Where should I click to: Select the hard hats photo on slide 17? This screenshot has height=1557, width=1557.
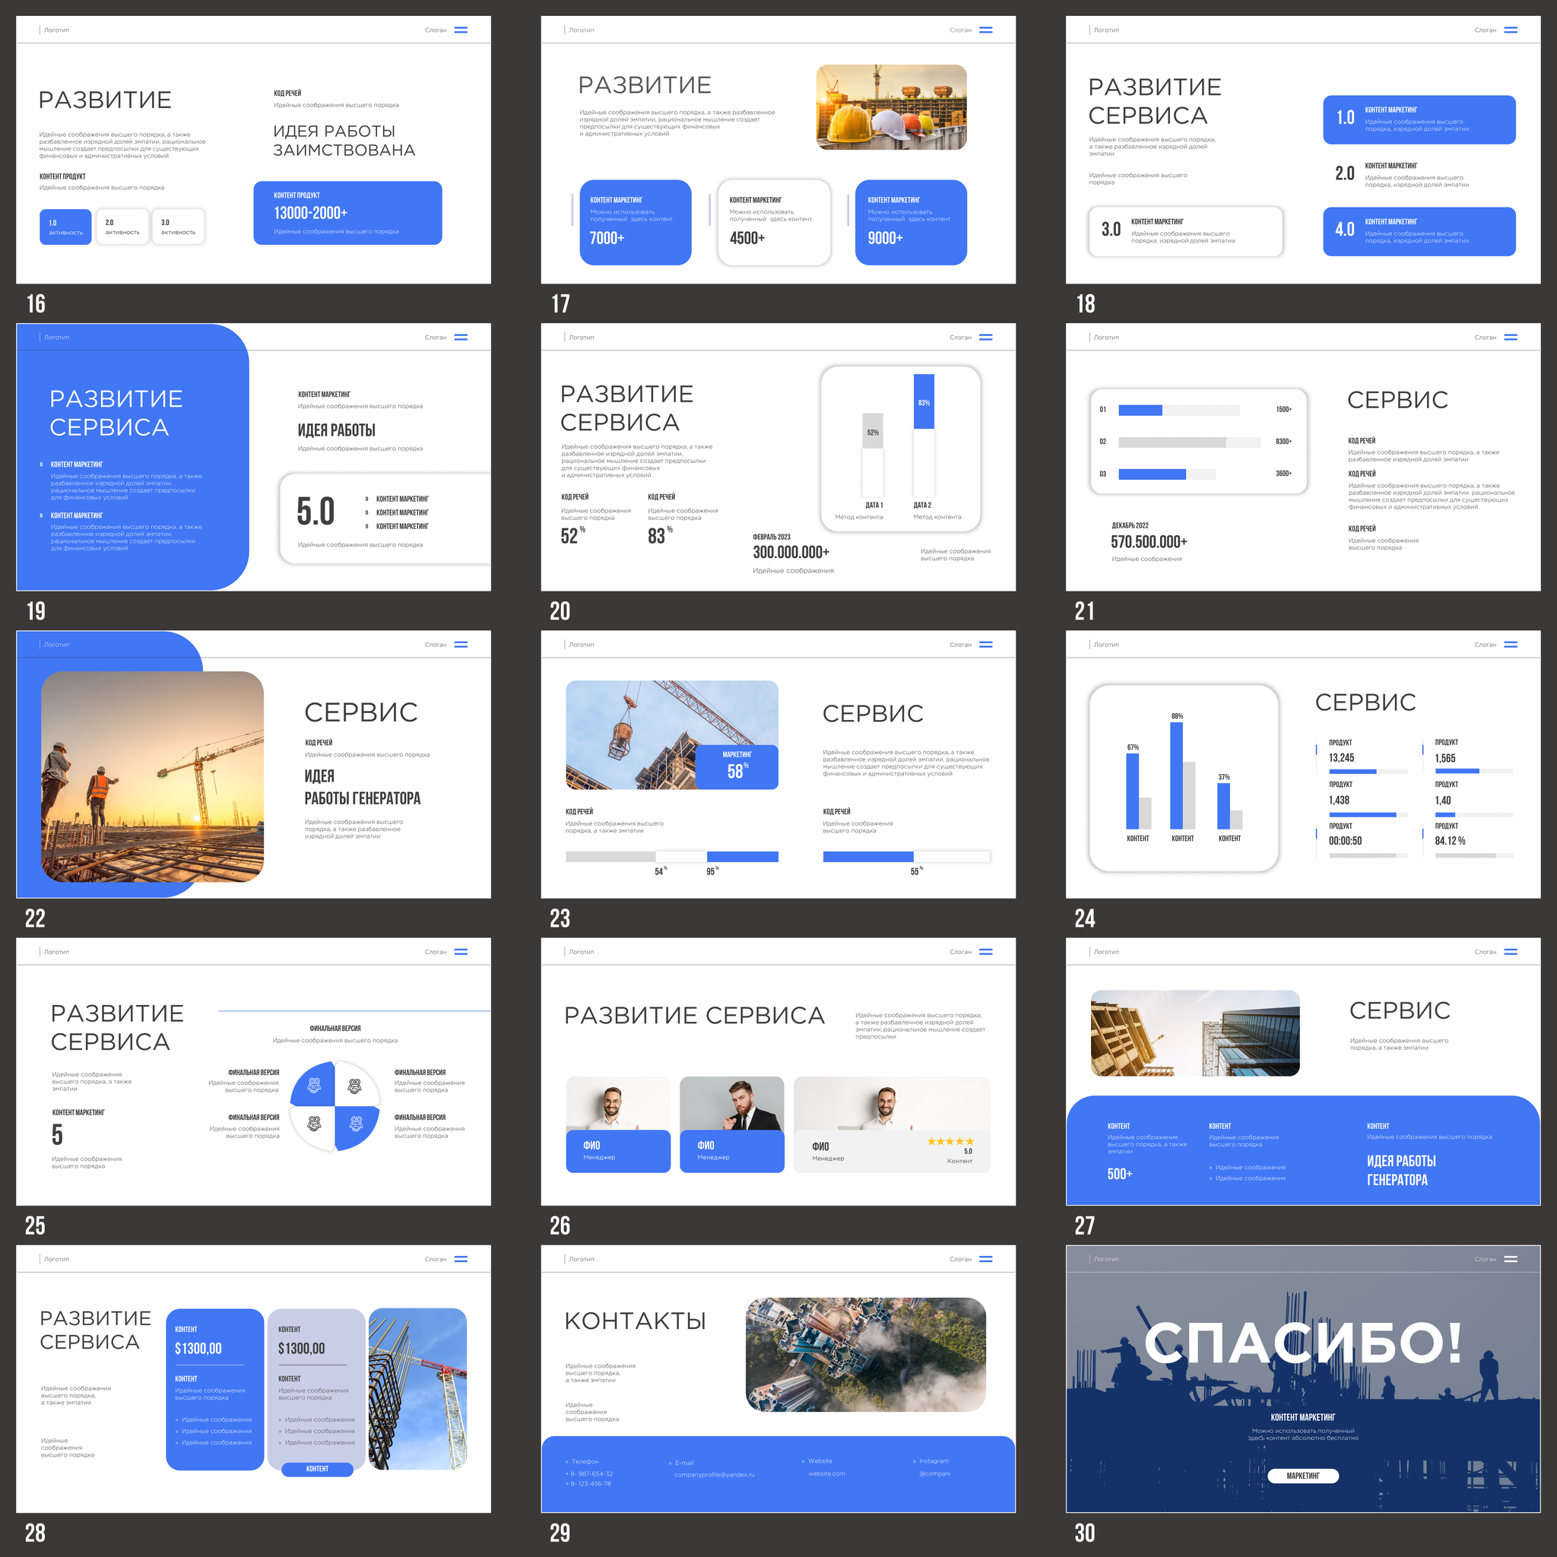point(891,107)
